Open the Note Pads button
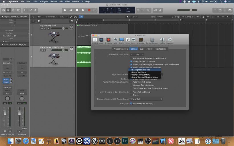Image resolution: width=234 pixels, height=146 pixels. pos(220,10)
